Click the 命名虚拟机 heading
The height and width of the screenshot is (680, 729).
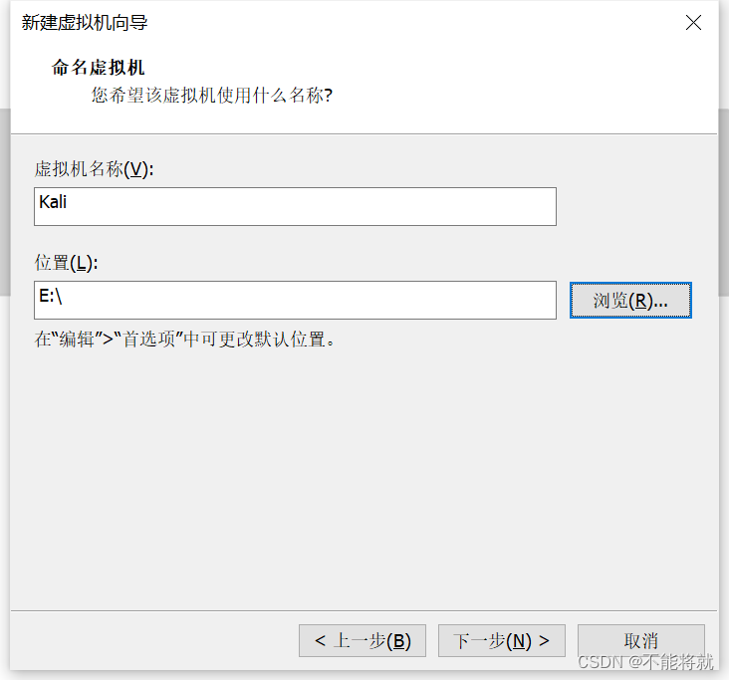[x=99, y=68]
